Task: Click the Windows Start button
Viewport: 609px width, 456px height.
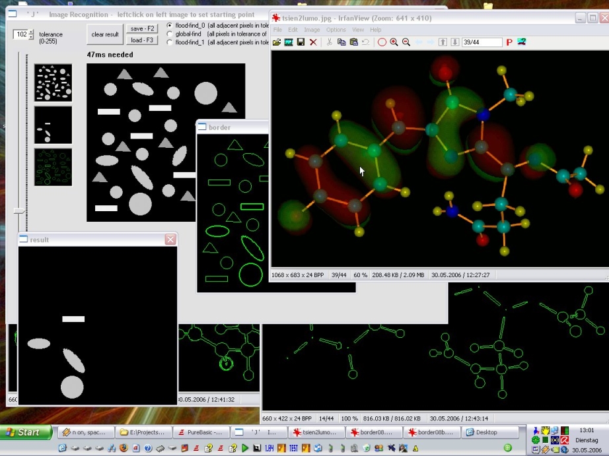Action: click(26, 432)
